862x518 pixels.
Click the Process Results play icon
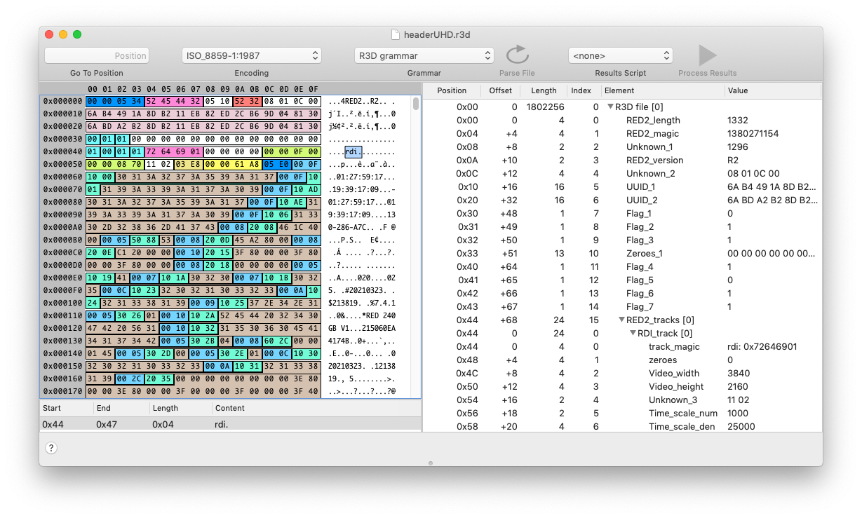[x=708, y=55]
